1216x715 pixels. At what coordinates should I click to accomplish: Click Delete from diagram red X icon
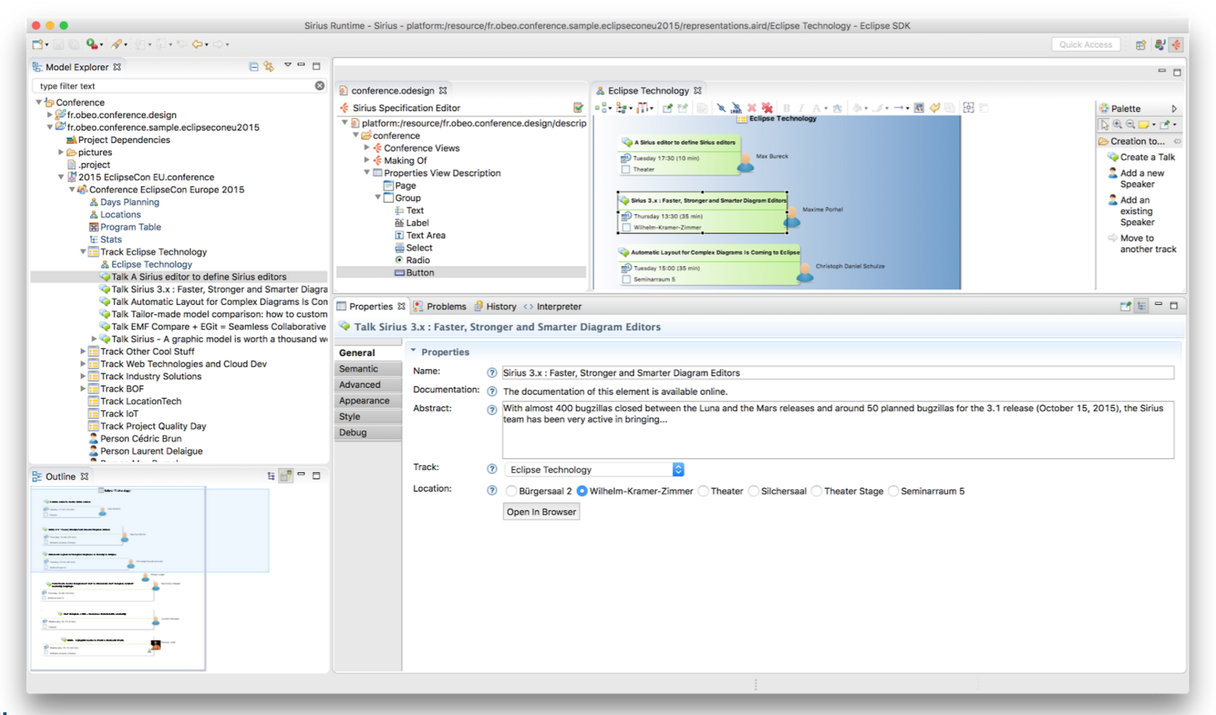coord(752,108)
